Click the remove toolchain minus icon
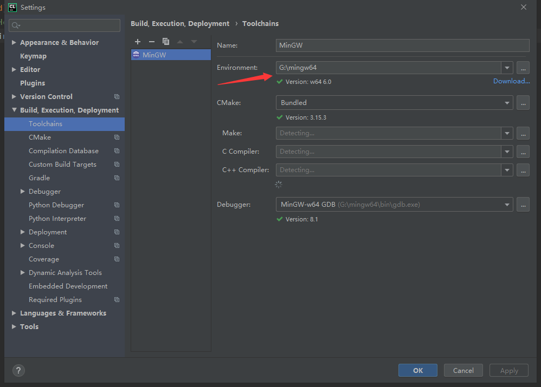Viewport: 541px width, 387px height. point(152,42)
